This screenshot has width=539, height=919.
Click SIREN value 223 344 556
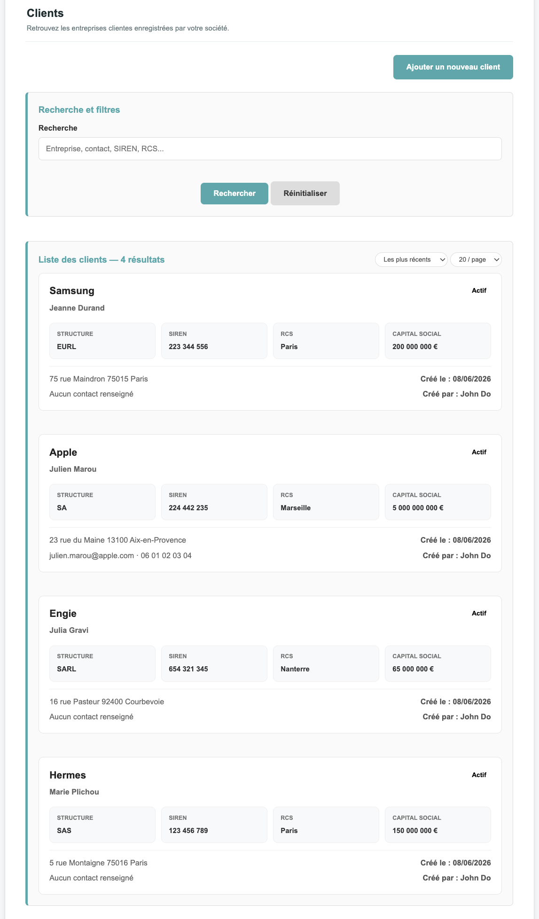pos(188,347)
